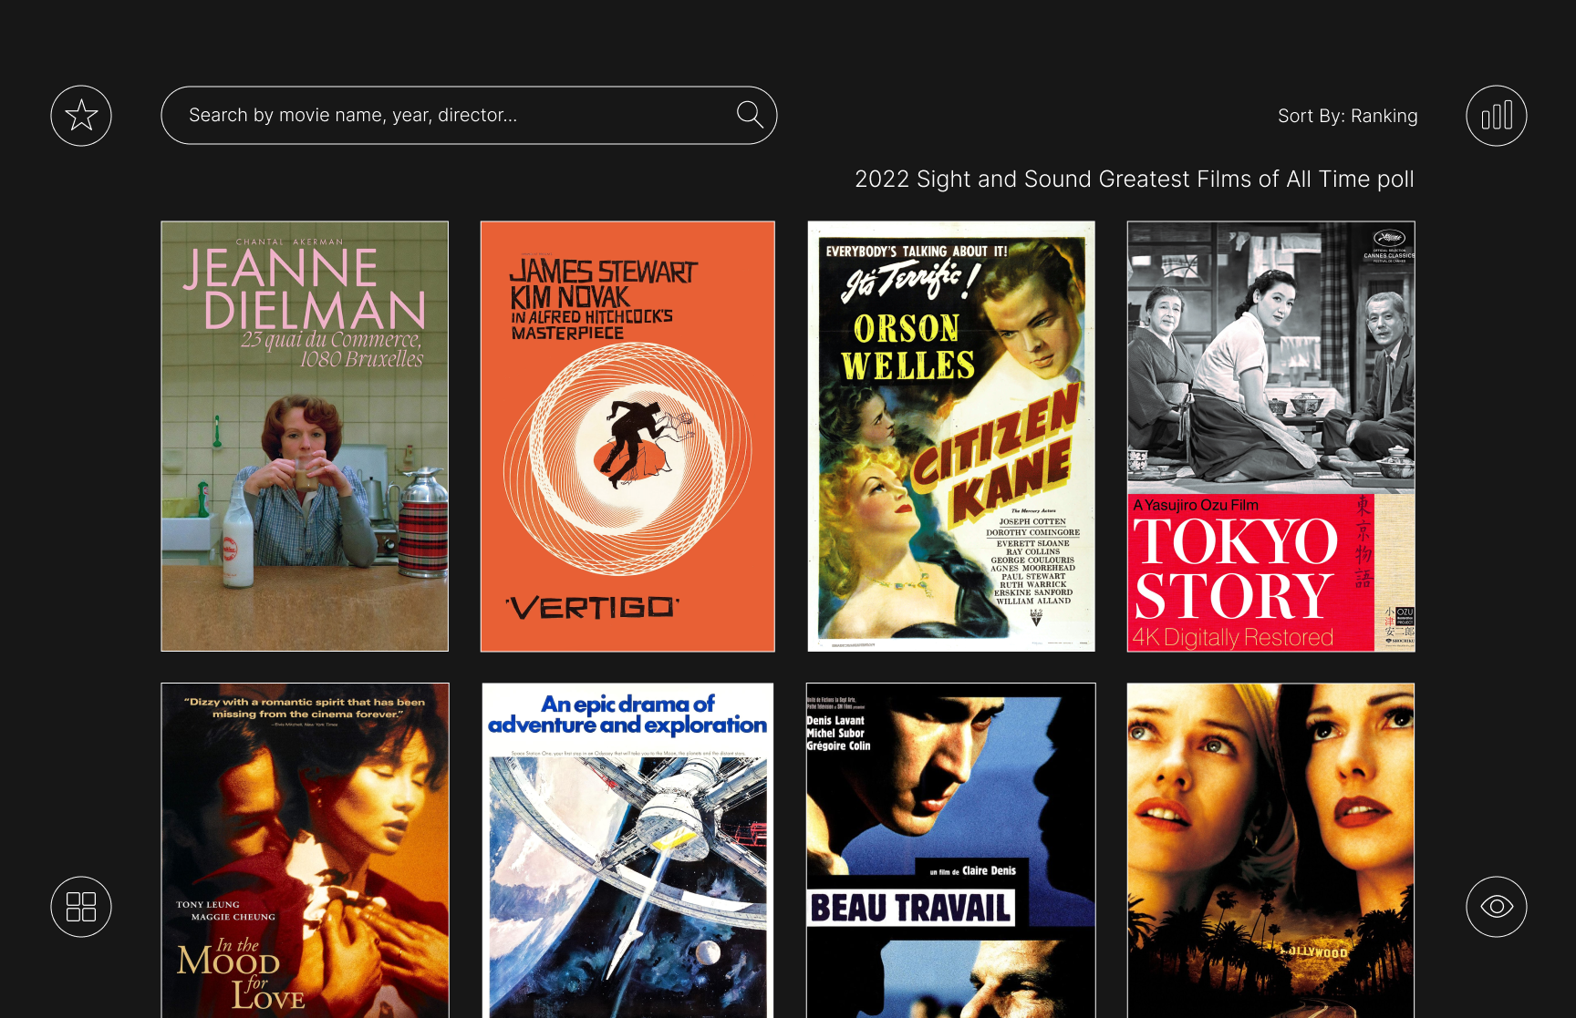The height and width of the screenshot is (1018, 1576).
Task: Open the Vertigo movie poster
Action: [x=627, y=437]
